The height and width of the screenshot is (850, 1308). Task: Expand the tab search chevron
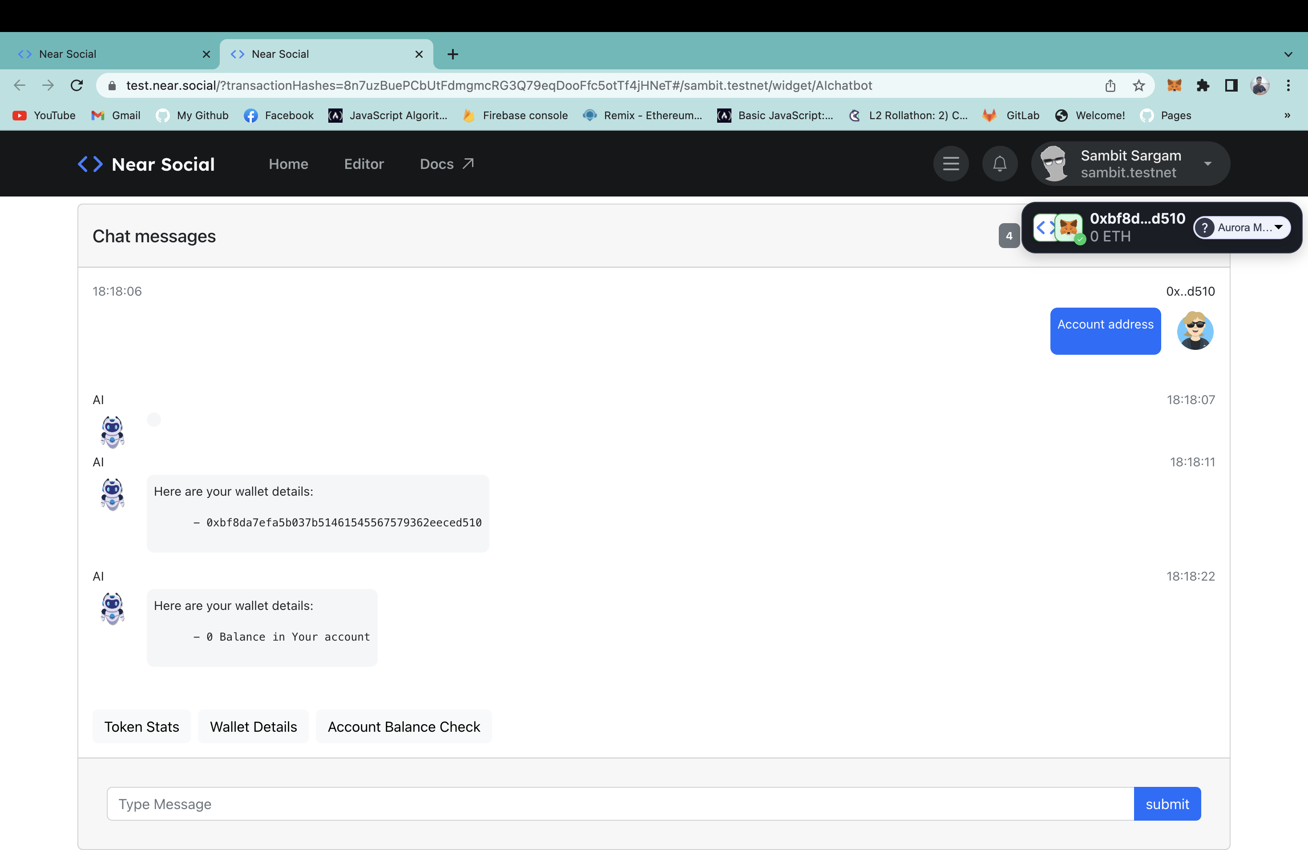pos(1288,54)
